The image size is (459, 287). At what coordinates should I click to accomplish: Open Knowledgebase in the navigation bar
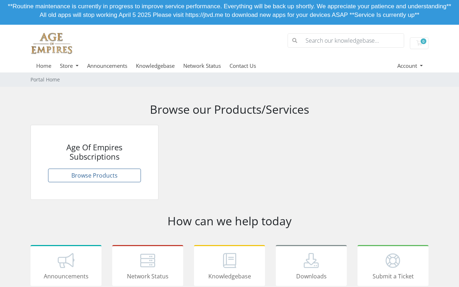[155, 66]
